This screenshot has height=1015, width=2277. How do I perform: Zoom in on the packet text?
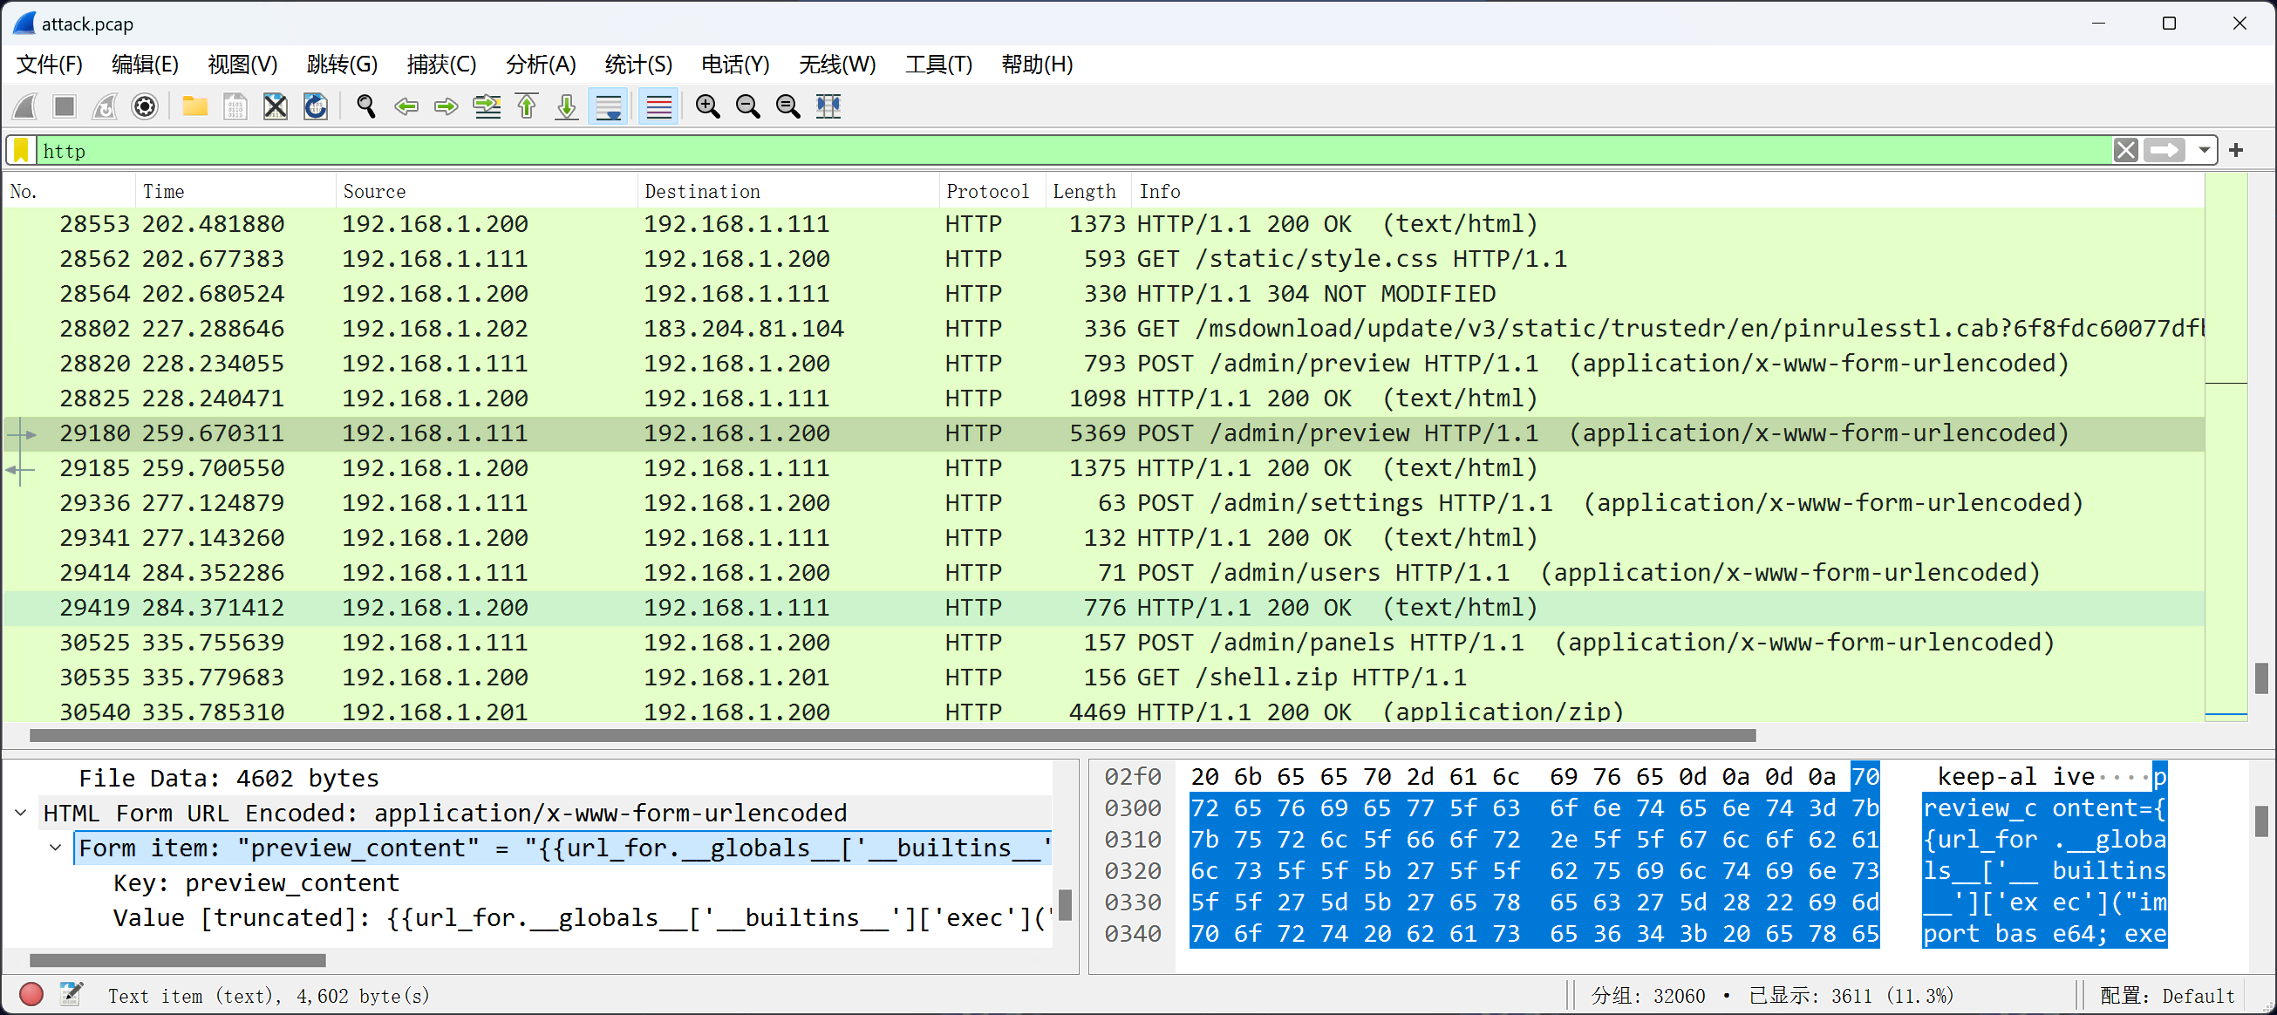tap(707, 107)
